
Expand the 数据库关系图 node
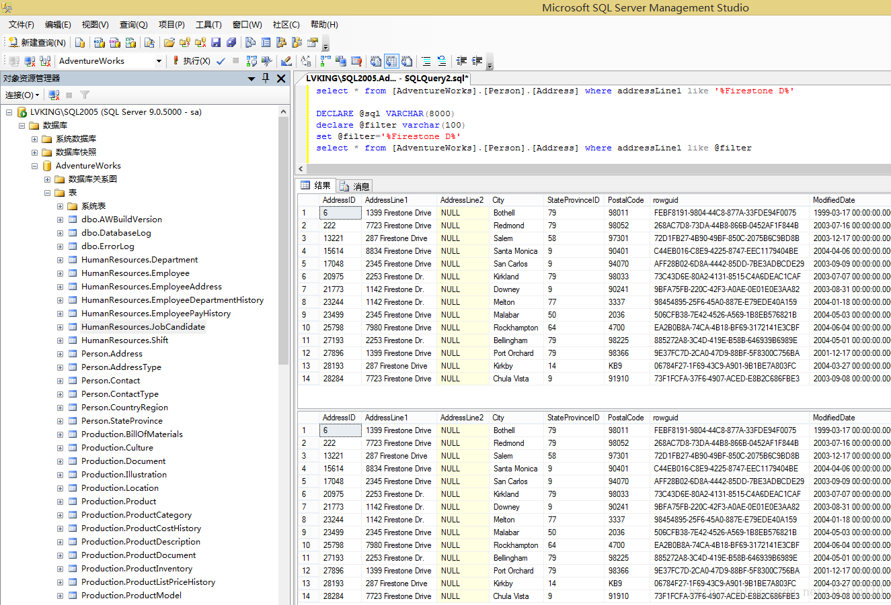click(47, 179)
